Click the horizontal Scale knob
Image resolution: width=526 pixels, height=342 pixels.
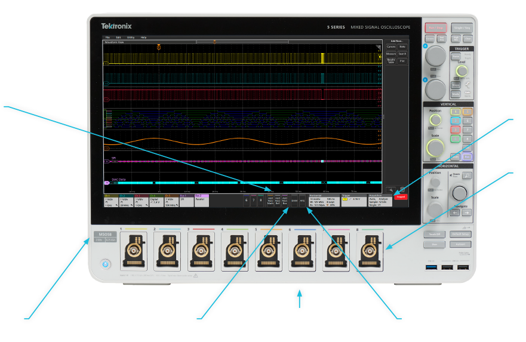[x=435, y=209]
